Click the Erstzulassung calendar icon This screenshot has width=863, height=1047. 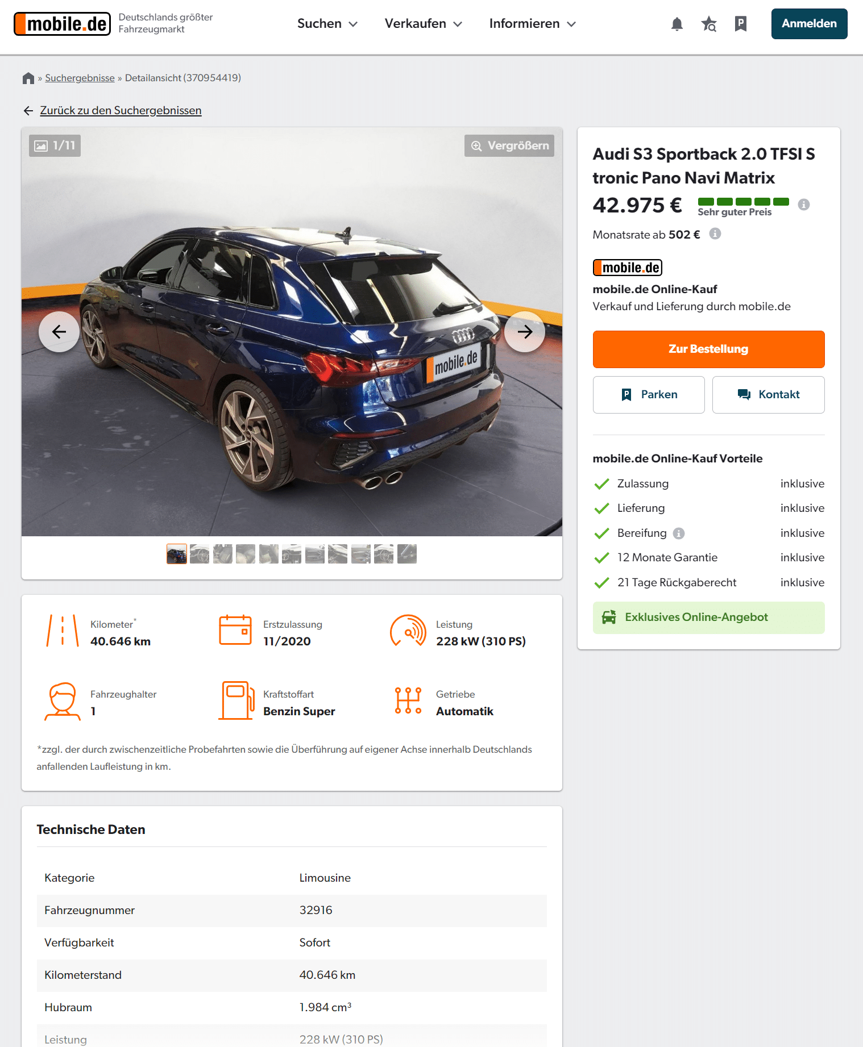(235, 630)
